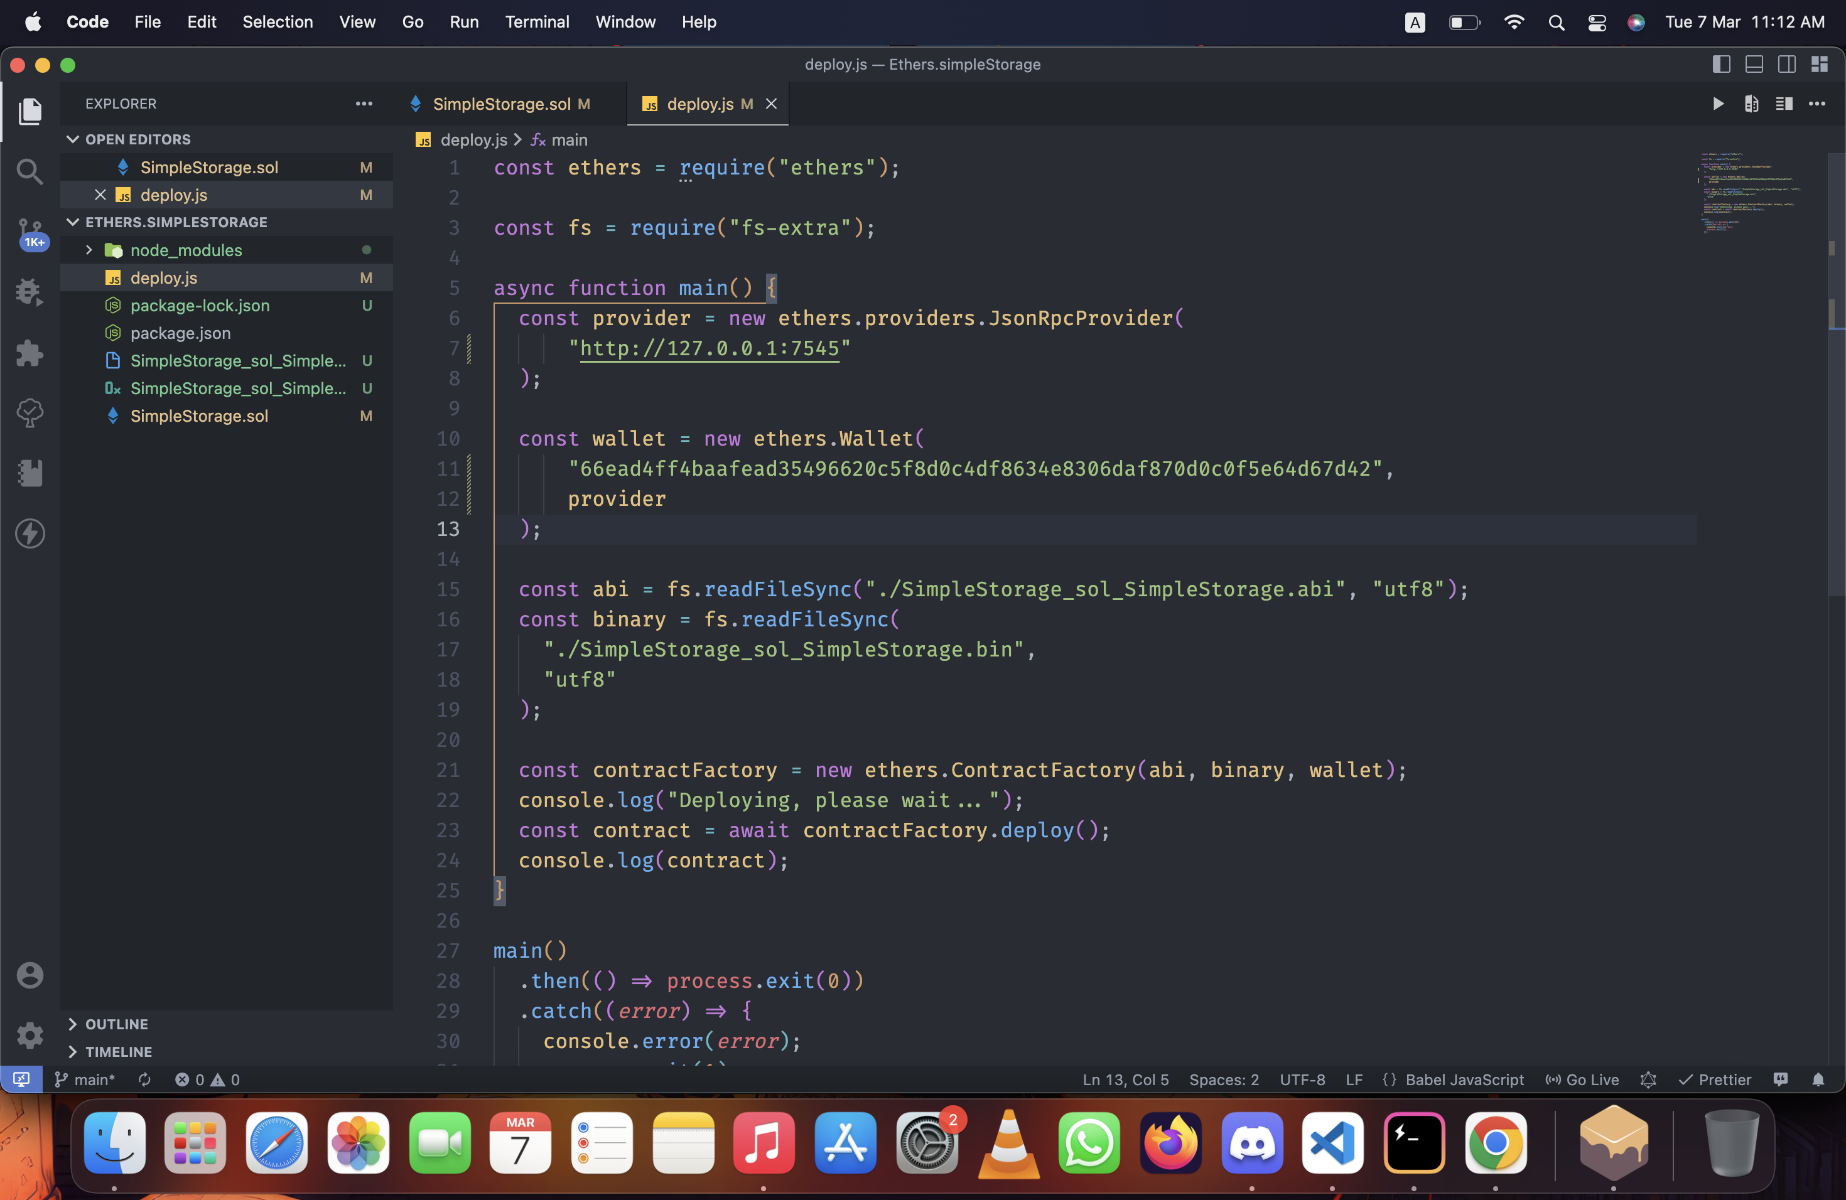1846x1200 pixels.
Task: Place cursor on line number 21
Action: click(448, 769)
